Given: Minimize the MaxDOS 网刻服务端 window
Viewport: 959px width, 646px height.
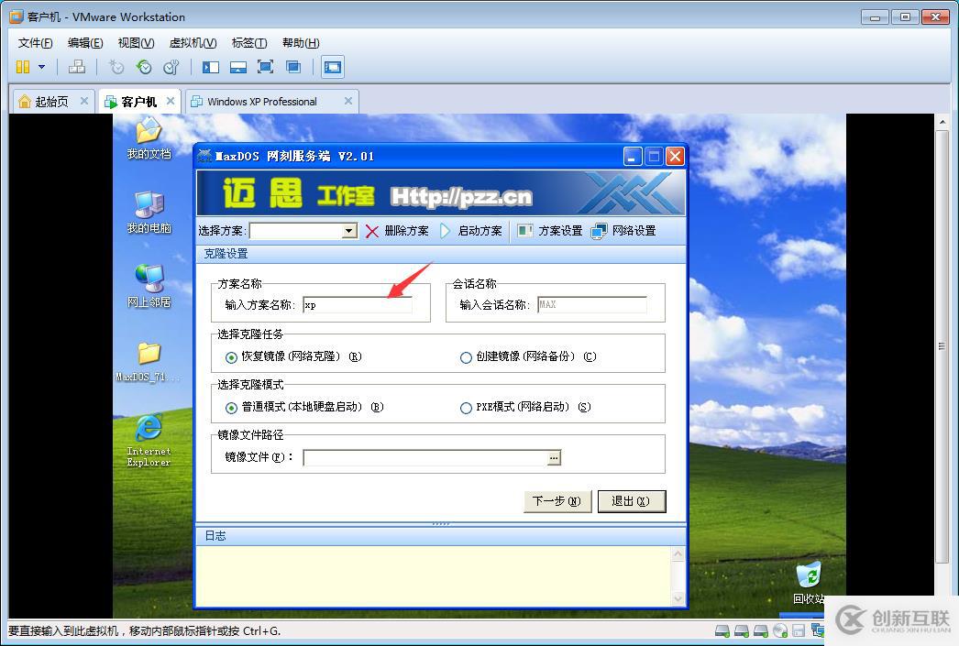Looking at the screenshot, I should pyautogui.click(x=633, y=157).
